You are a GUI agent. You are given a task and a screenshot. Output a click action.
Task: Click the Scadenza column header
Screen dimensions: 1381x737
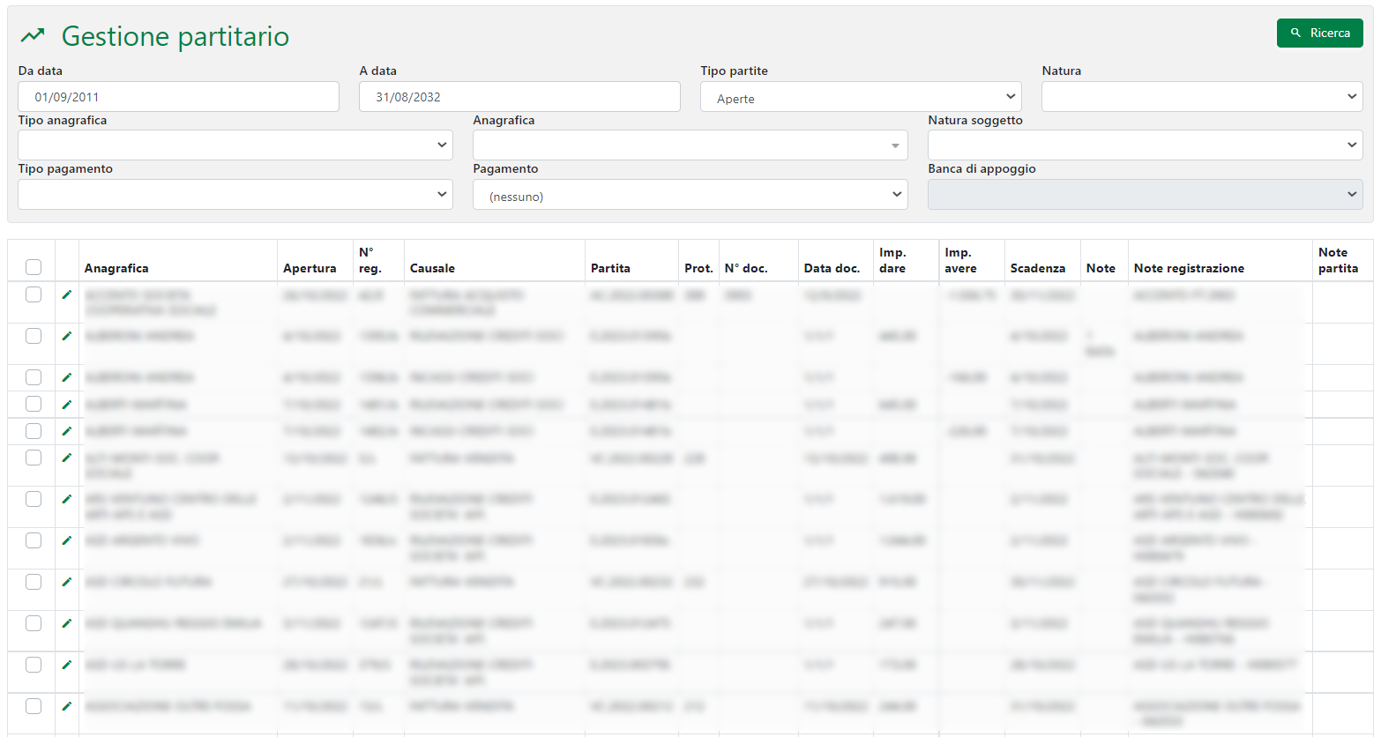pyautogui.click(x=1037, y=268)
